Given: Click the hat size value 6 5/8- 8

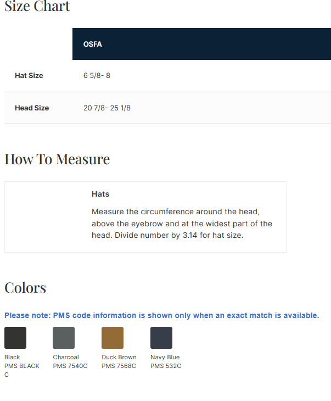Looking at the screenshot, I should (97, 76).
